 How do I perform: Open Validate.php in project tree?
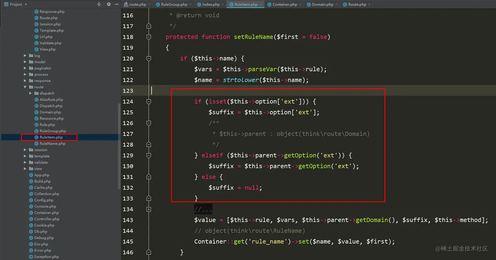[48, 43]
